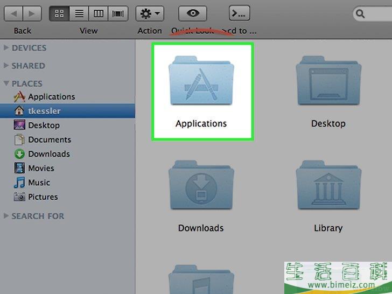The image size is (392, 294).
Task: Expand the DEVICES sidebar section
Action: tap(6, 48)
